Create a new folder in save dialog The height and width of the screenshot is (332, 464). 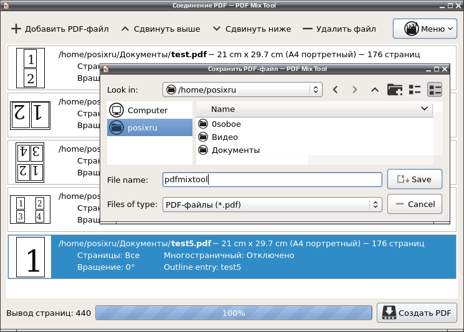coord(395,90)
